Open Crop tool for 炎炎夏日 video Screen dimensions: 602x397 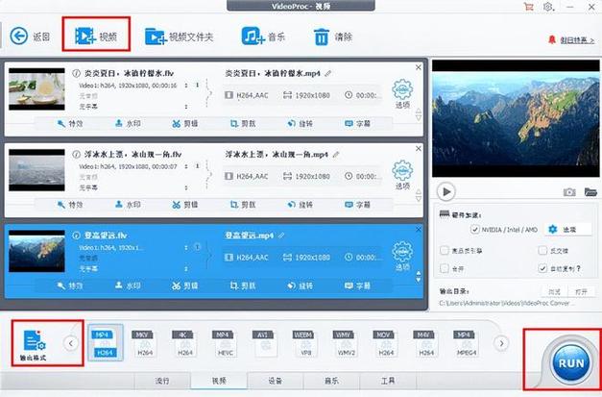(x=243, y=124)
